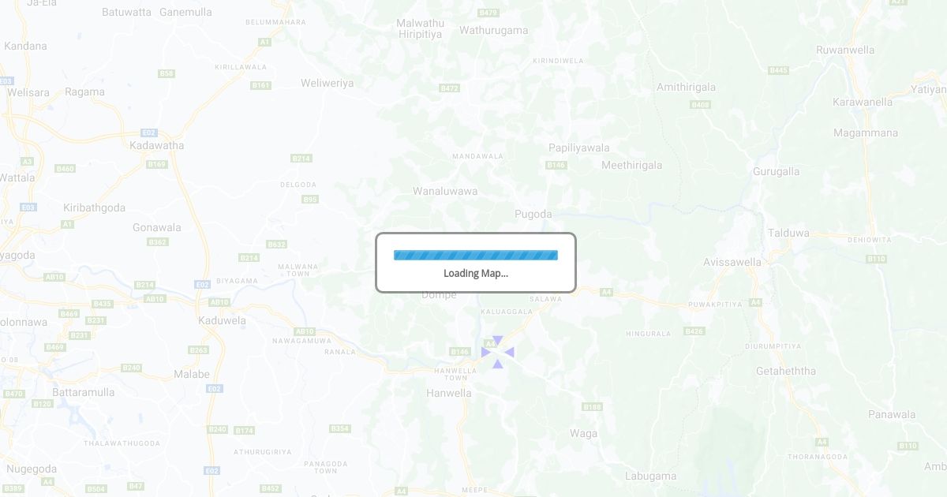Click the B445 road shield near Ruwanwella
This screenshot has width=947, height=497.
(779, 70)
